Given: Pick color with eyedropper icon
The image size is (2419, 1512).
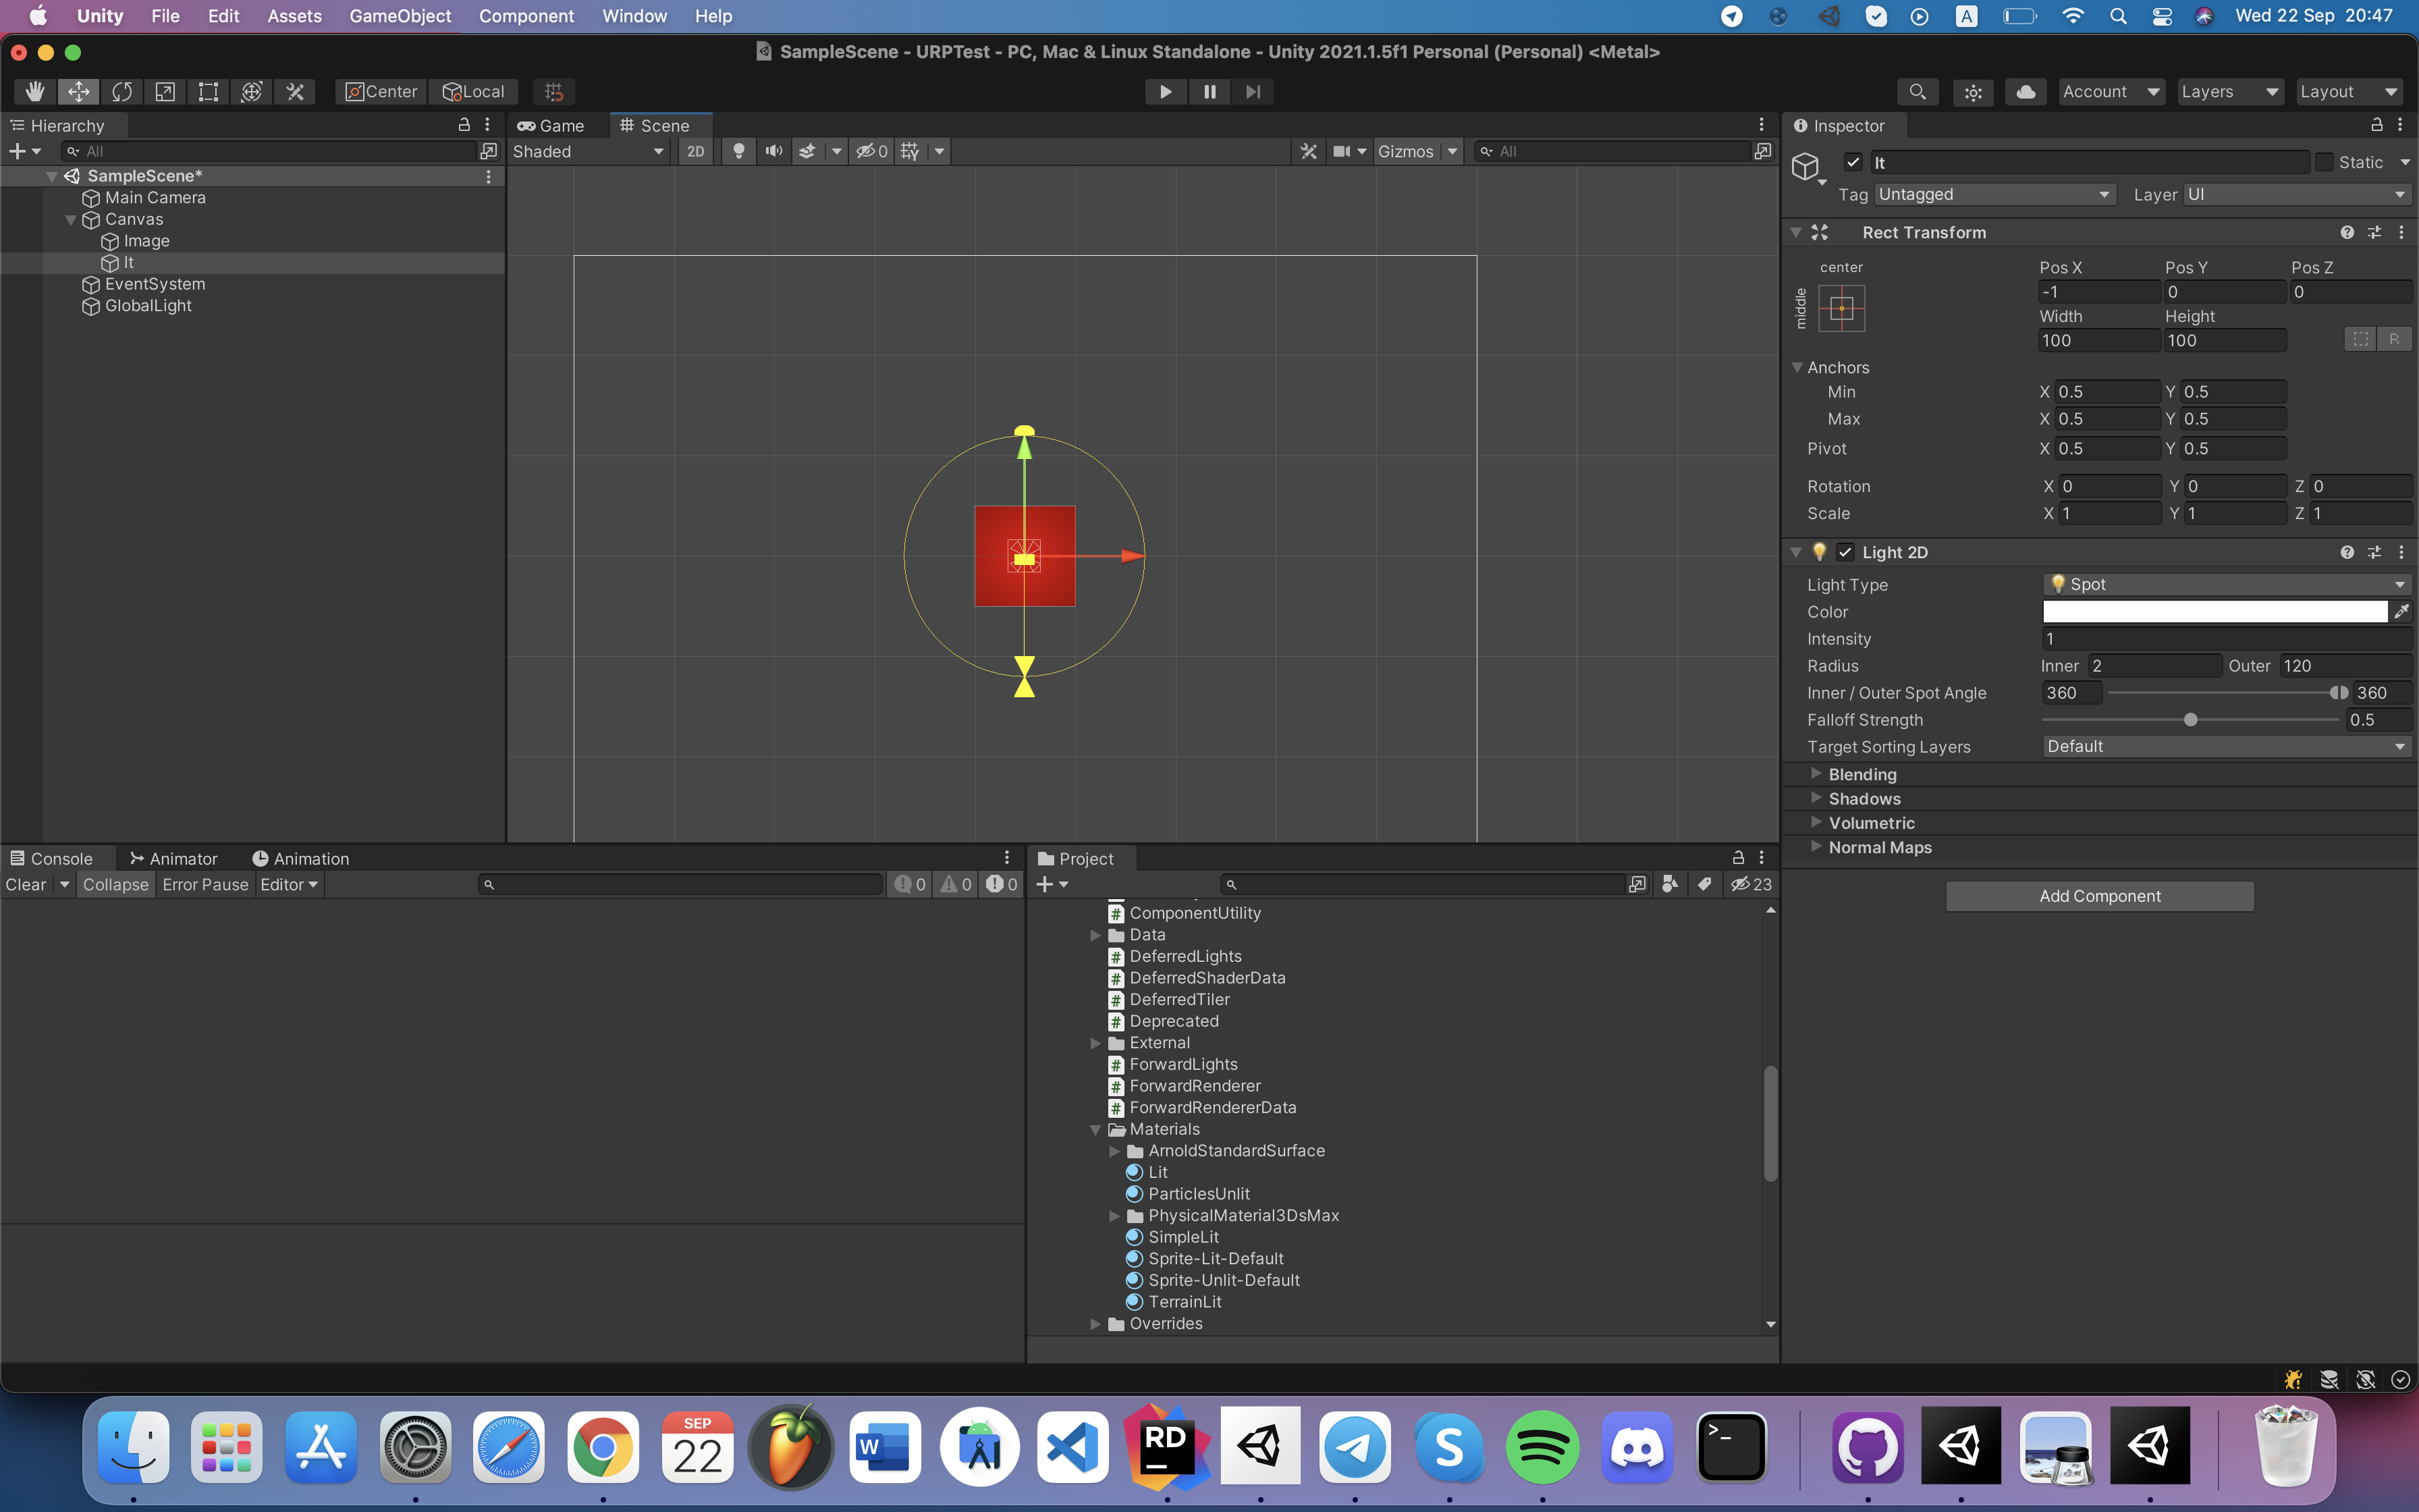Looking at the screenshot, I should pos(2401,611).
